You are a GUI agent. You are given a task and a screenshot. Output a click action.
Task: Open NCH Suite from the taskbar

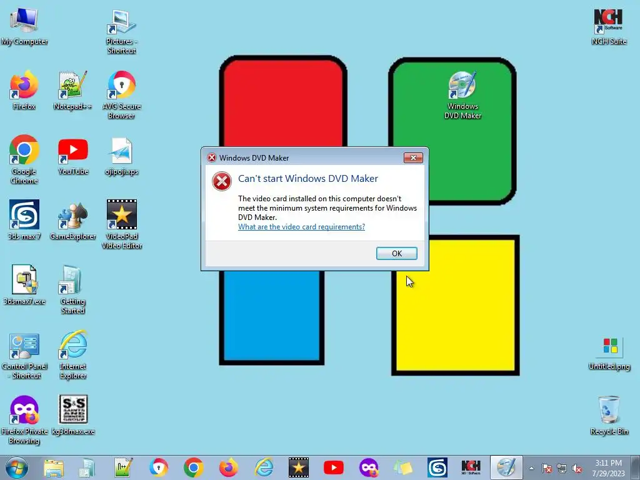tap(471, 467)
